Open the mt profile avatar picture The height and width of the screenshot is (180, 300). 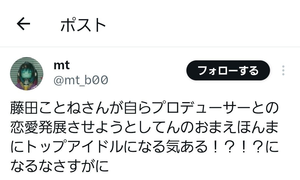[x=27, y=74]
